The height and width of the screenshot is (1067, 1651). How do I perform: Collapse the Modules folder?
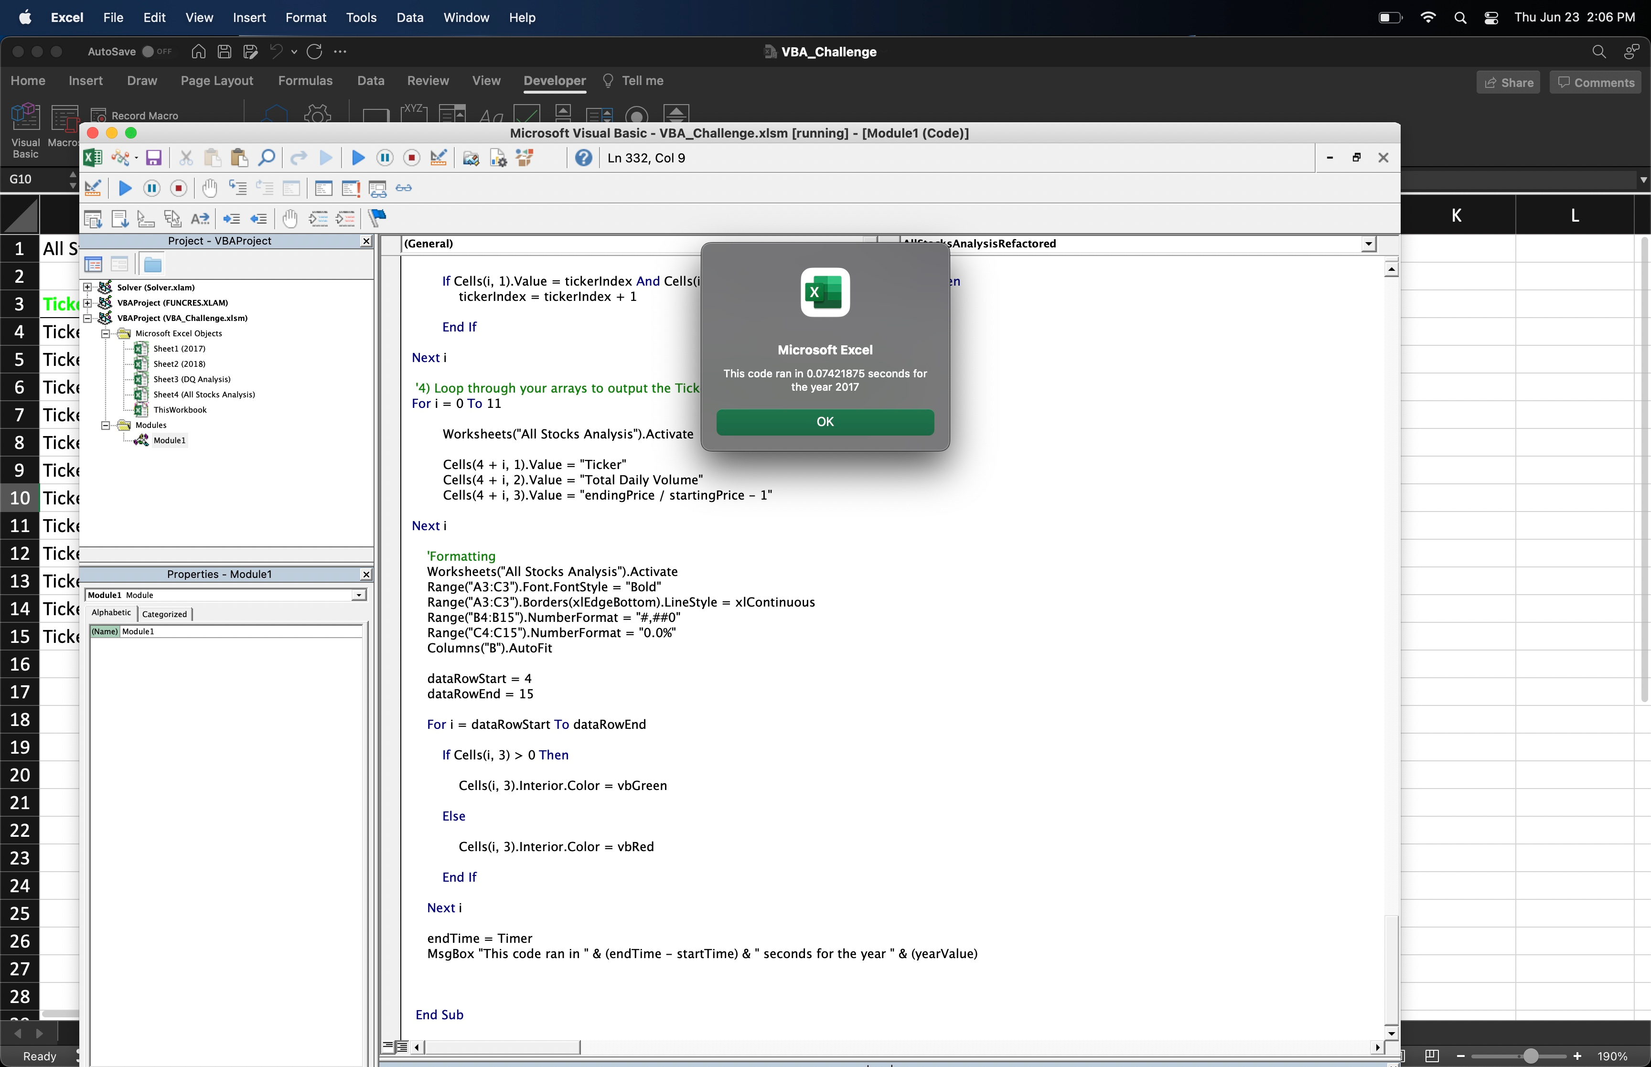(105, 425)
